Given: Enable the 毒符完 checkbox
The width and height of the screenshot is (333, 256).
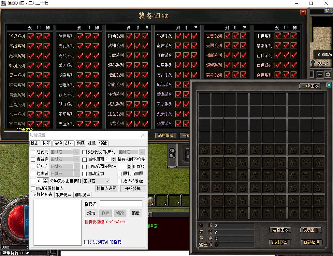Looking at the screenshot, I should (33, 160).
